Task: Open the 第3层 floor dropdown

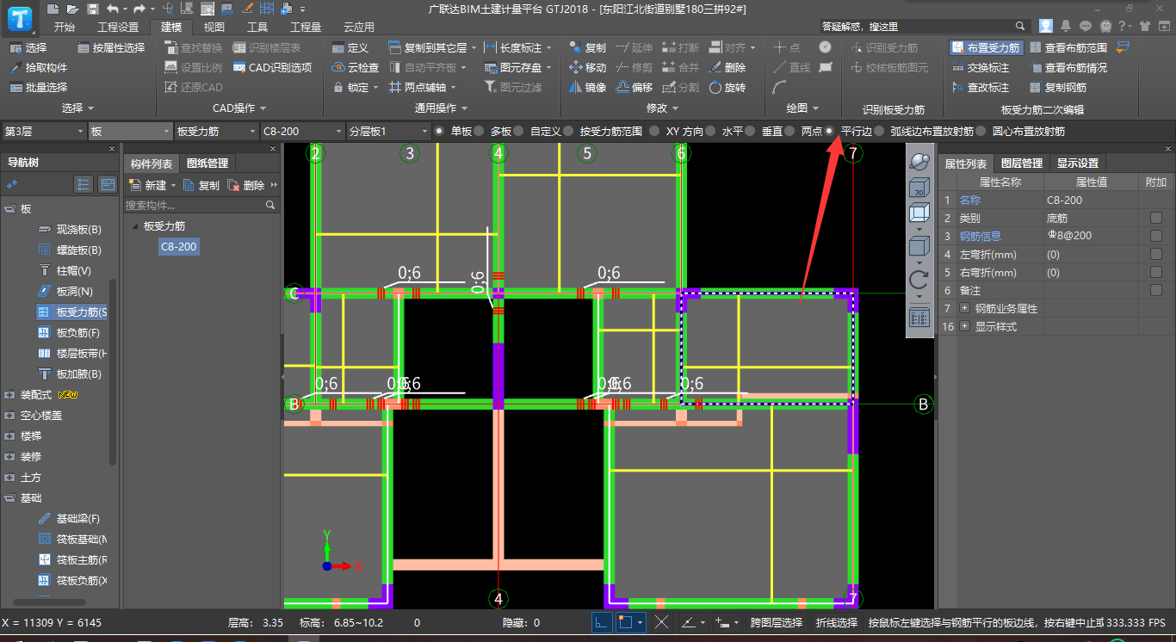Action: coord(43,132)
